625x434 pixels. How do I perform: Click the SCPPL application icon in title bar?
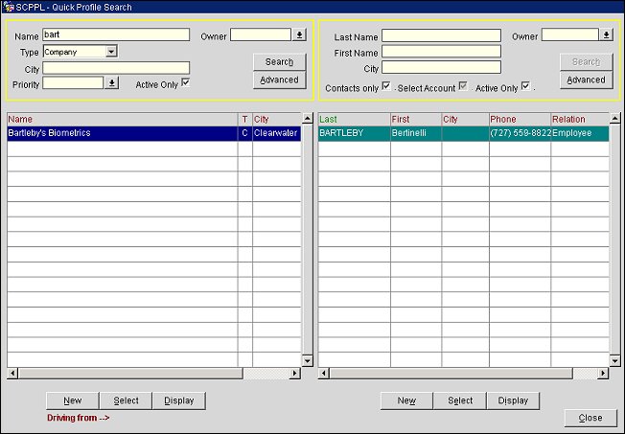pos(9,7)
